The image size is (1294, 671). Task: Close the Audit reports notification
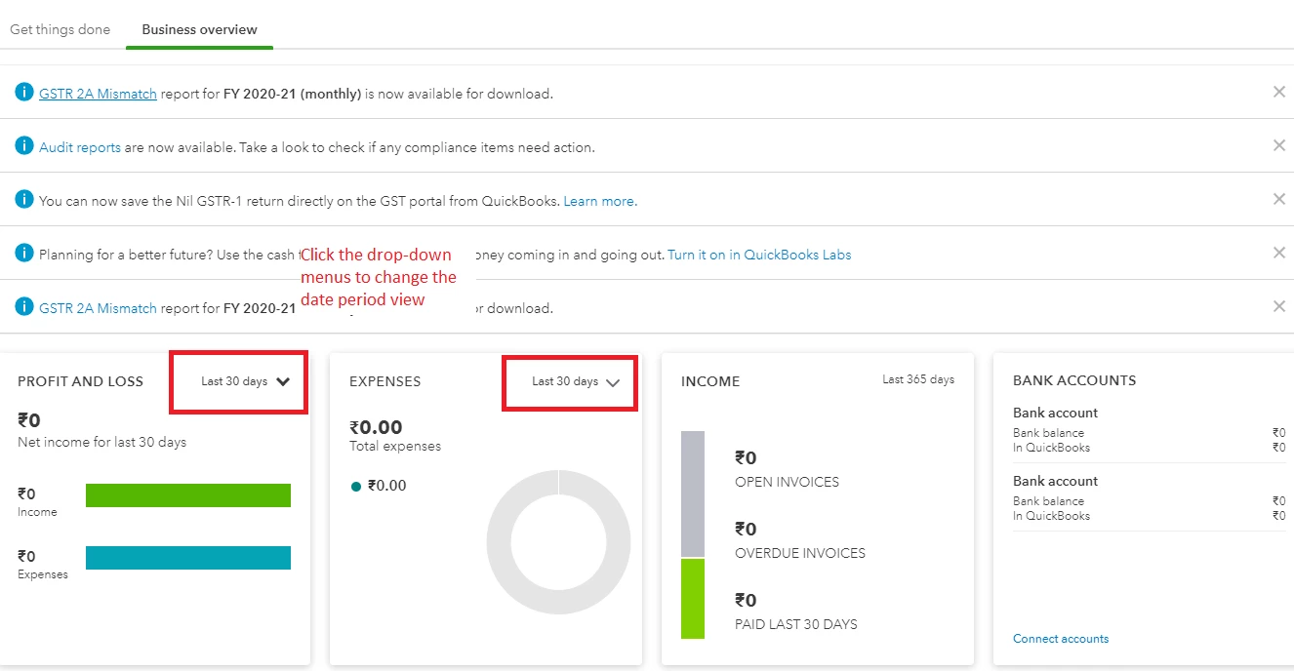click(x=1279, y=145)
